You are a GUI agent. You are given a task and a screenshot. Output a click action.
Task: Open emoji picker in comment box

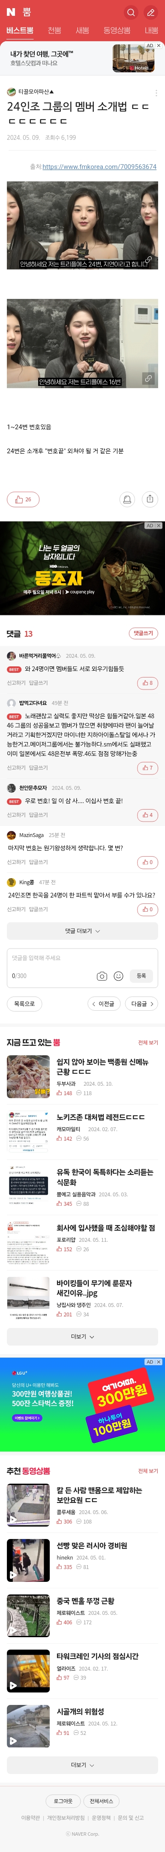point(118,976)
